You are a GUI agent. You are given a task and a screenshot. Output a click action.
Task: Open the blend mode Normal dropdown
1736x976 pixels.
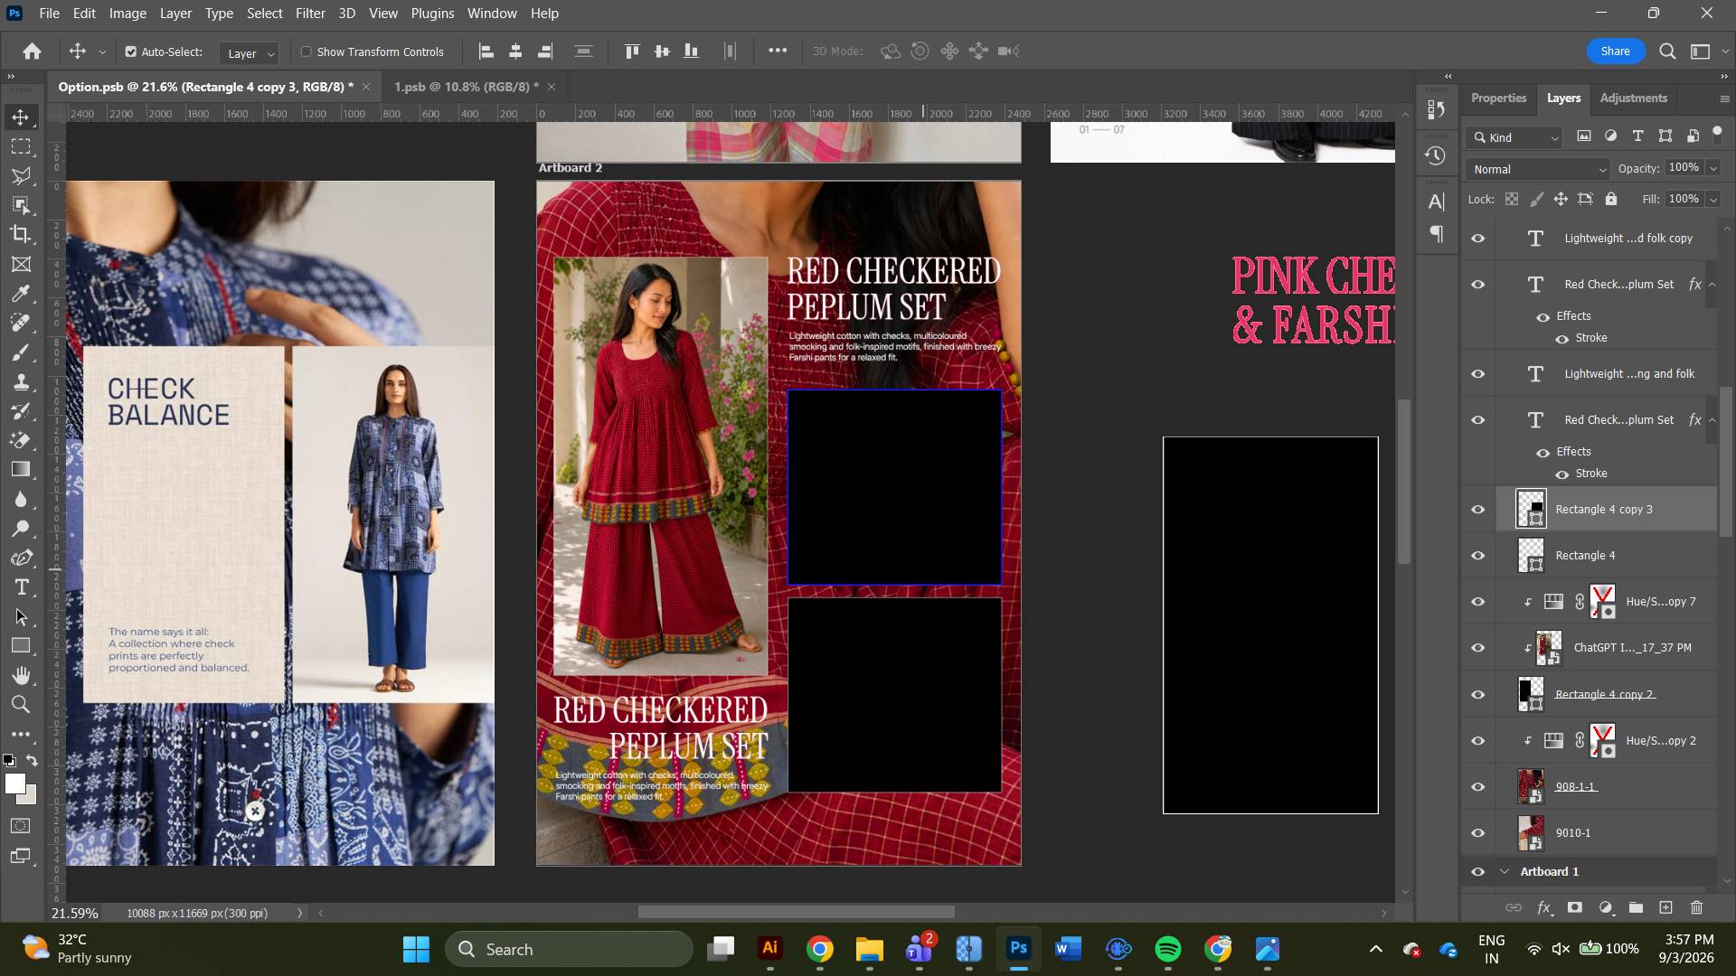click(1538, 169)
